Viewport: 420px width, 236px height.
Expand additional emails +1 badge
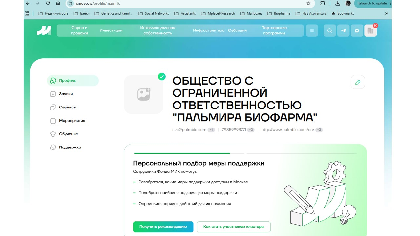tap(211, 130)
